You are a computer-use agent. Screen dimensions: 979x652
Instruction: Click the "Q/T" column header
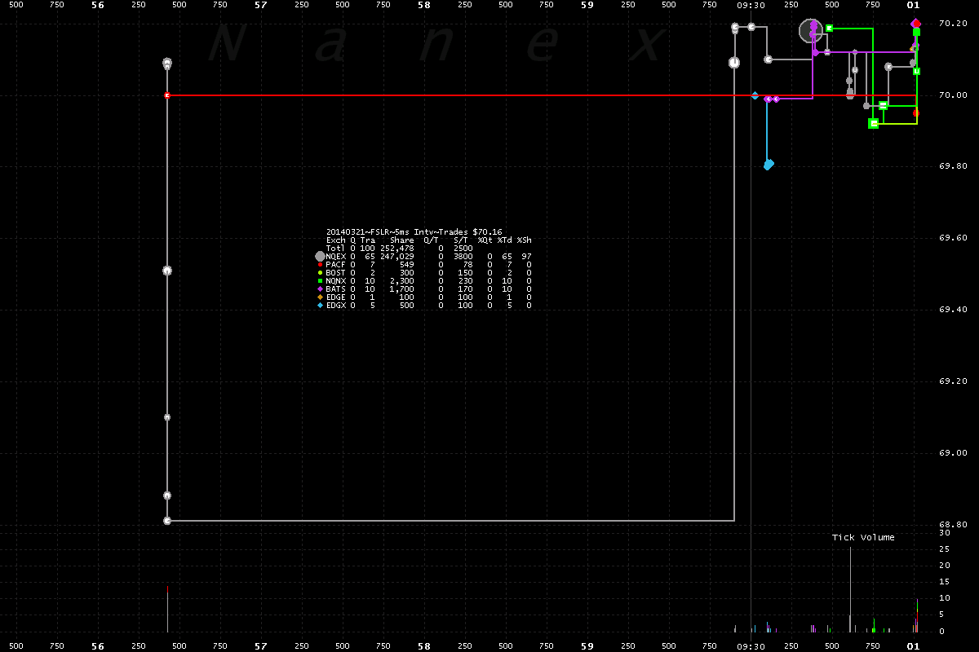[432, 240]
